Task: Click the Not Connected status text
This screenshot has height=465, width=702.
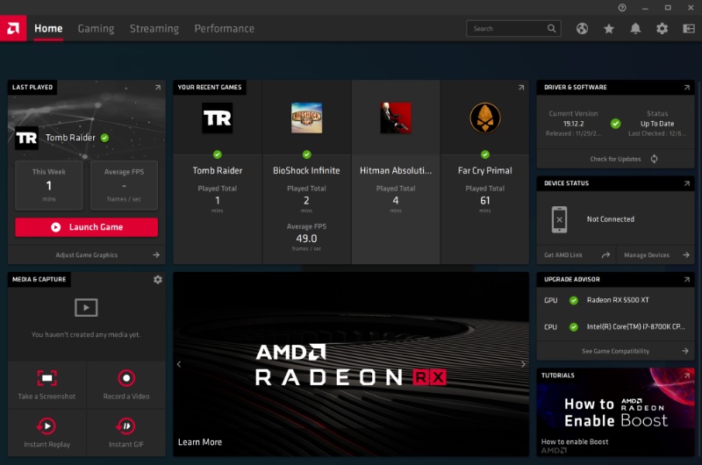Action: click(610, 219)
